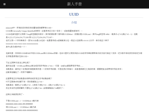Click the line 'UUIDLeast: 1, UUIDMost: 0'

(x=21, y=107)
